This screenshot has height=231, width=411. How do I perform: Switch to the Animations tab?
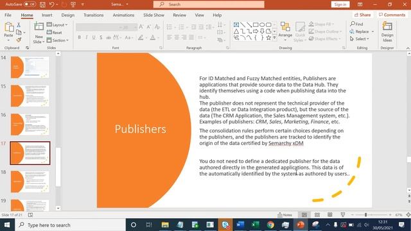123,15
